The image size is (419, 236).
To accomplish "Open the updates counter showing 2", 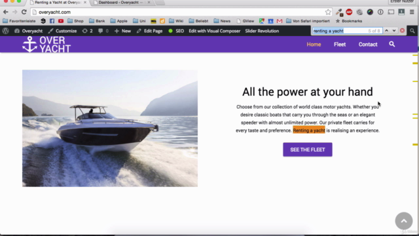I will (87, 31).
